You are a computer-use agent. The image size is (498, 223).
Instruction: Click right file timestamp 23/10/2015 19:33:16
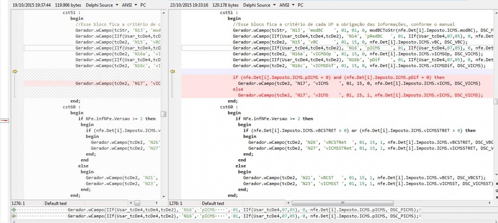coord(190,5)
